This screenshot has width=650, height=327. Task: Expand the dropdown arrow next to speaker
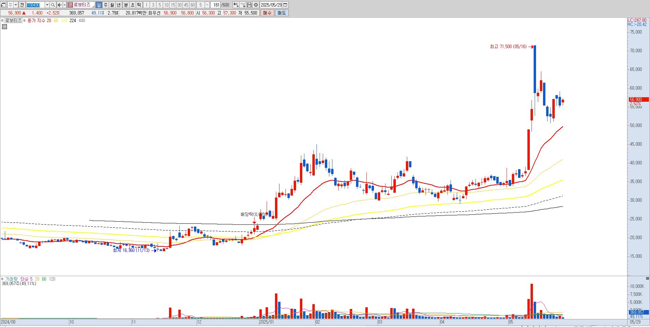pos(64,5)
